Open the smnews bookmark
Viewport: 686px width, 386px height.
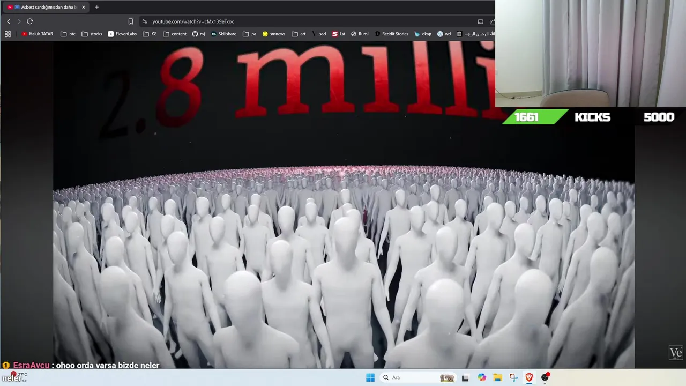pos(273,34)
